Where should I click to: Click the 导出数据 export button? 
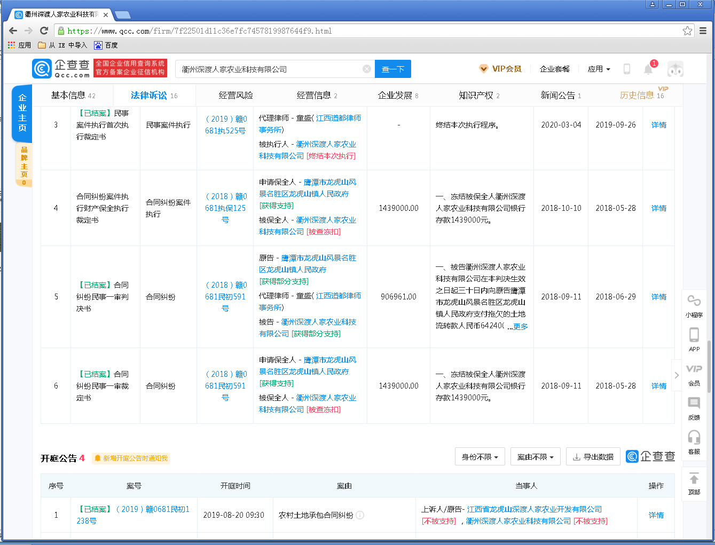[593, 457]
